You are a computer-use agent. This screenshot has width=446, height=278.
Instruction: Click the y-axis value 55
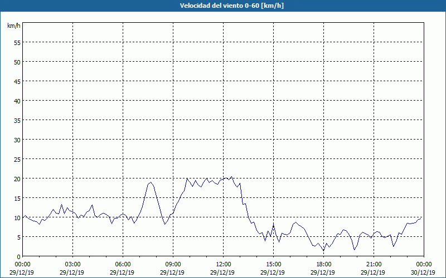point(17,43)
